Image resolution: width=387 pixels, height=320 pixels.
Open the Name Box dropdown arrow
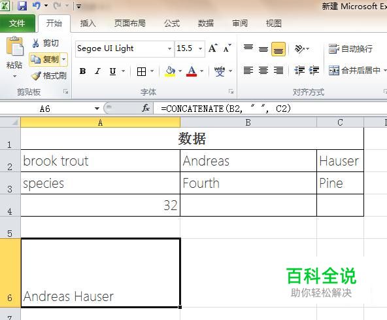(97, 109)
